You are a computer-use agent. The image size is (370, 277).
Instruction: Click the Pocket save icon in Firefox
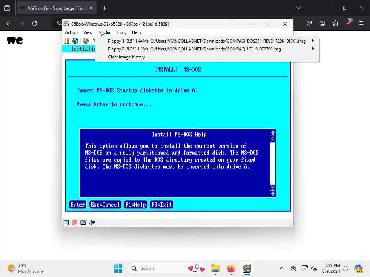click(309, 23)
